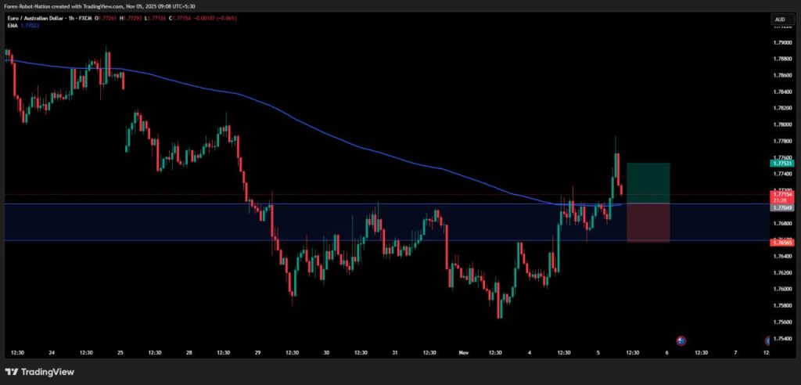Viewport: 801px width, 385px height.
Task: Select the EMA indicator legend label
Action: click(x=11, y=26)
